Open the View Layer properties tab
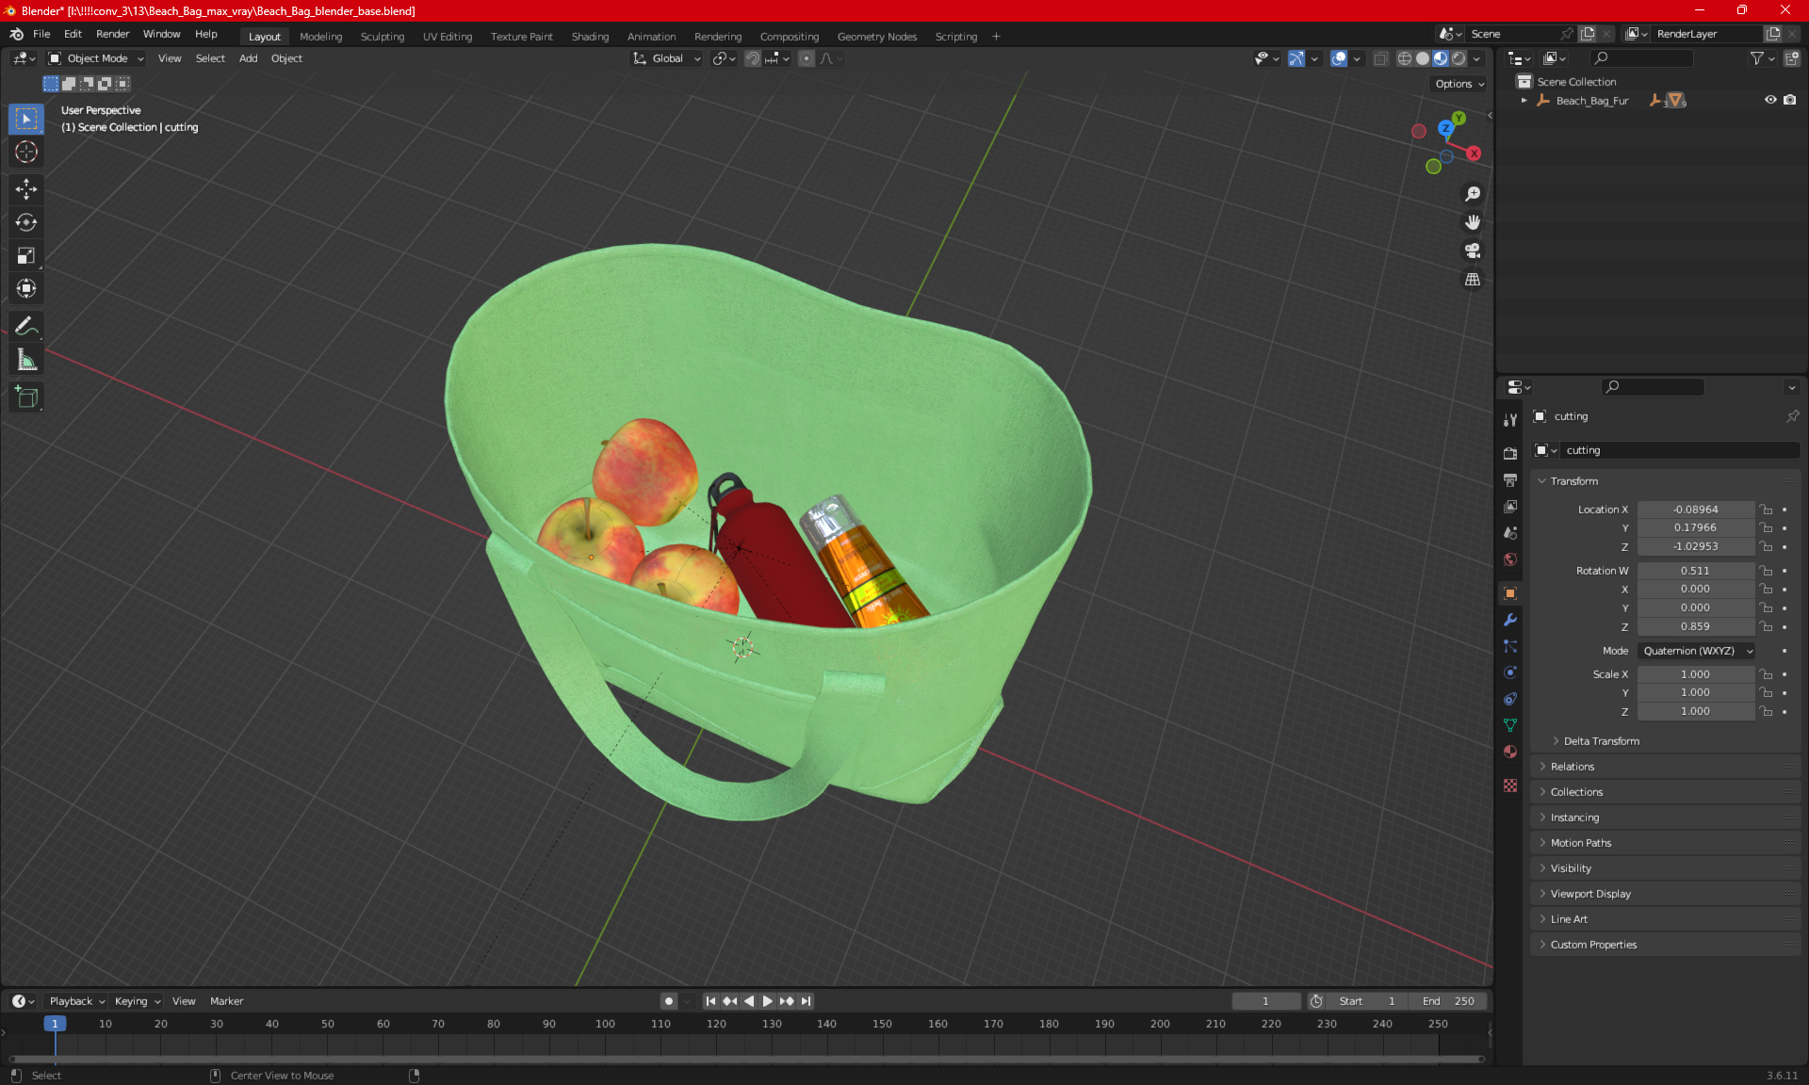The height and width of the screenshot is (1085, 1809). (1510, 507)
